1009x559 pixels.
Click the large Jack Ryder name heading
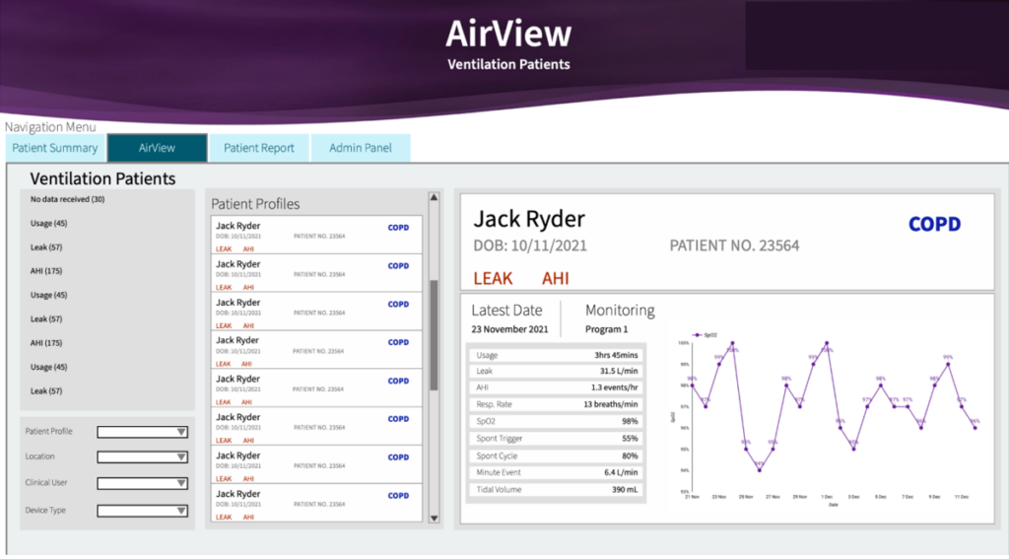pyautogui.click(x=529, y=219)
